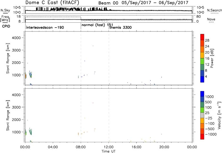
Task: Click the 'CPID' label
Action: coord(6,26)
